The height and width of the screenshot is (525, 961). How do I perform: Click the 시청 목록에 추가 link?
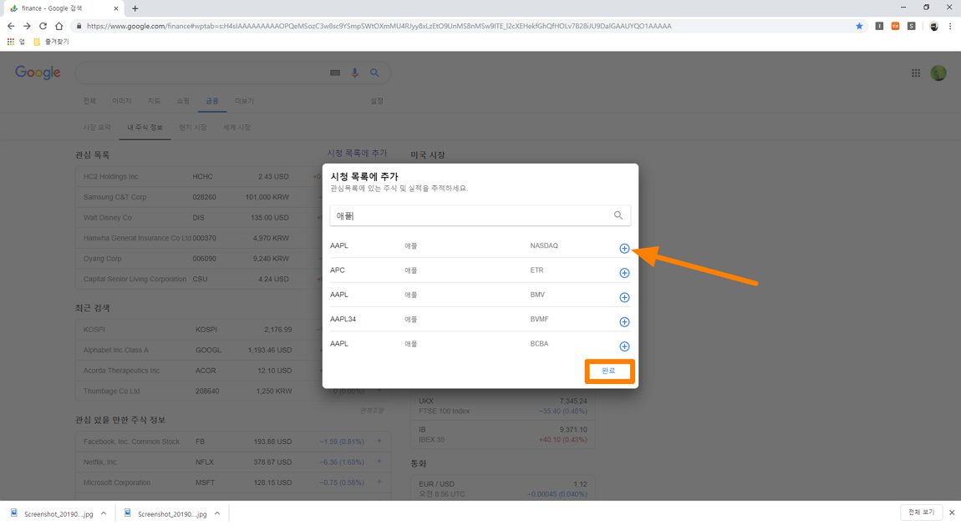point(357,153)
